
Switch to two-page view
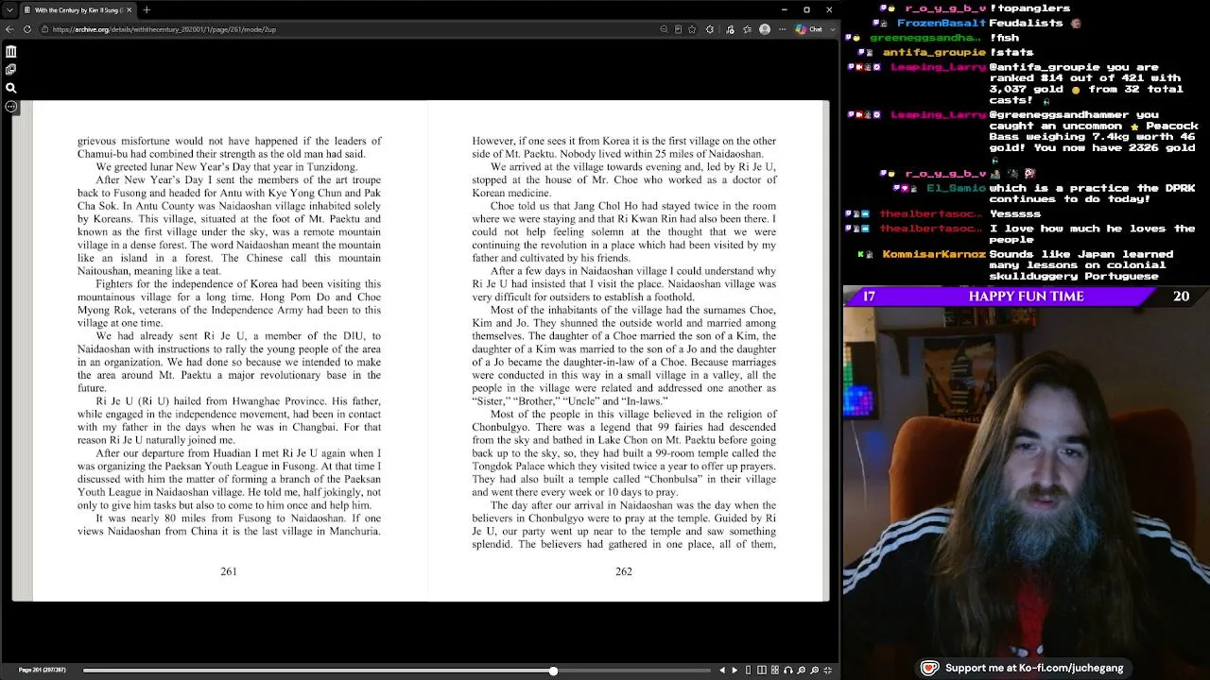[762, 671]
